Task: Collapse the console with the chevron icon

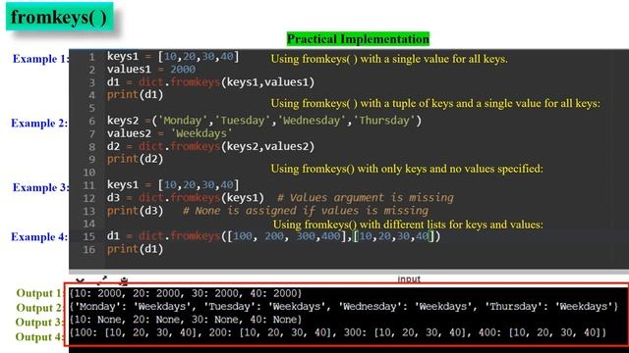Action: [x=80, y=280]
